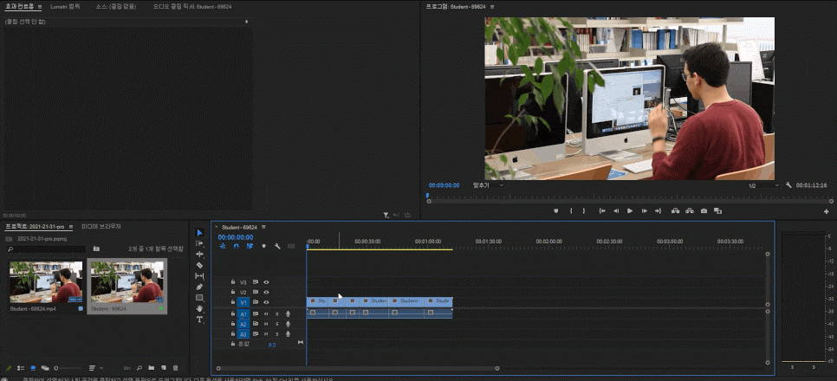
Task: Toggle the nest-sequence insert mode button
Action: [x=223, y=246]
